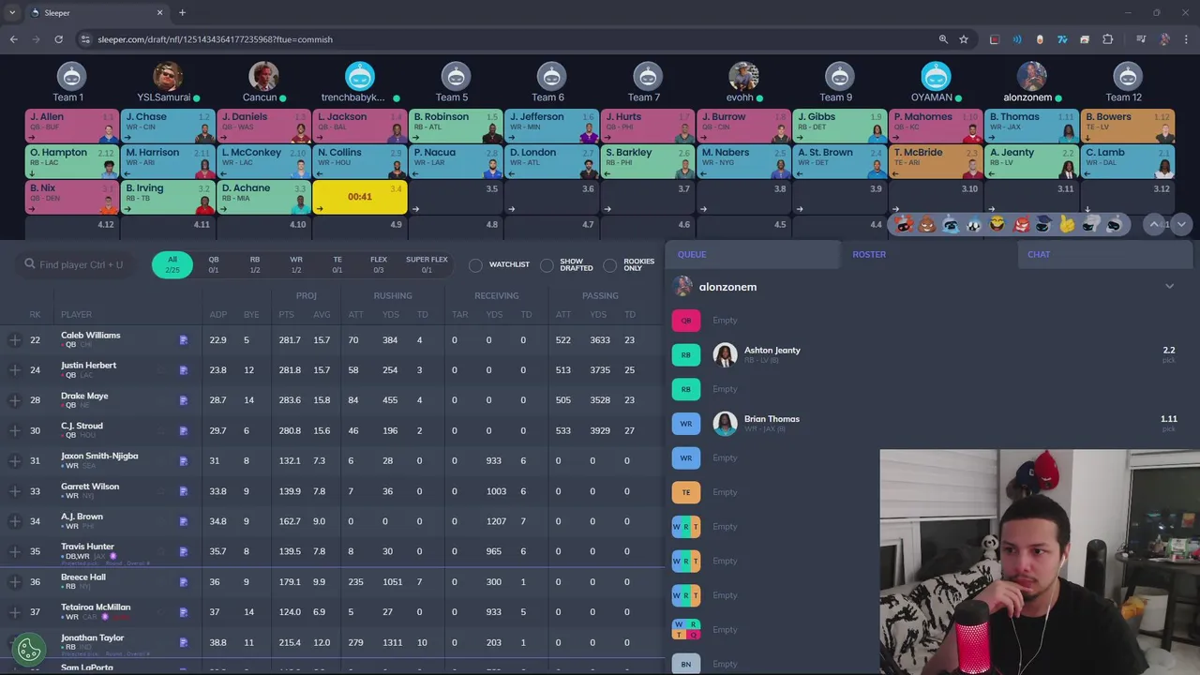Open the player notes icon for Garrett Wilson
The image size is (1200, 675).
click(184, 491)
